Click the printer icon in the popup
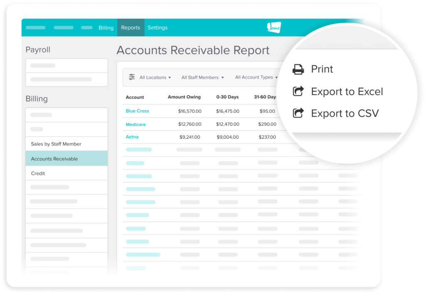The width and height of the screenshot is (426, 294). pyautogui.click(x=298, y=69)
